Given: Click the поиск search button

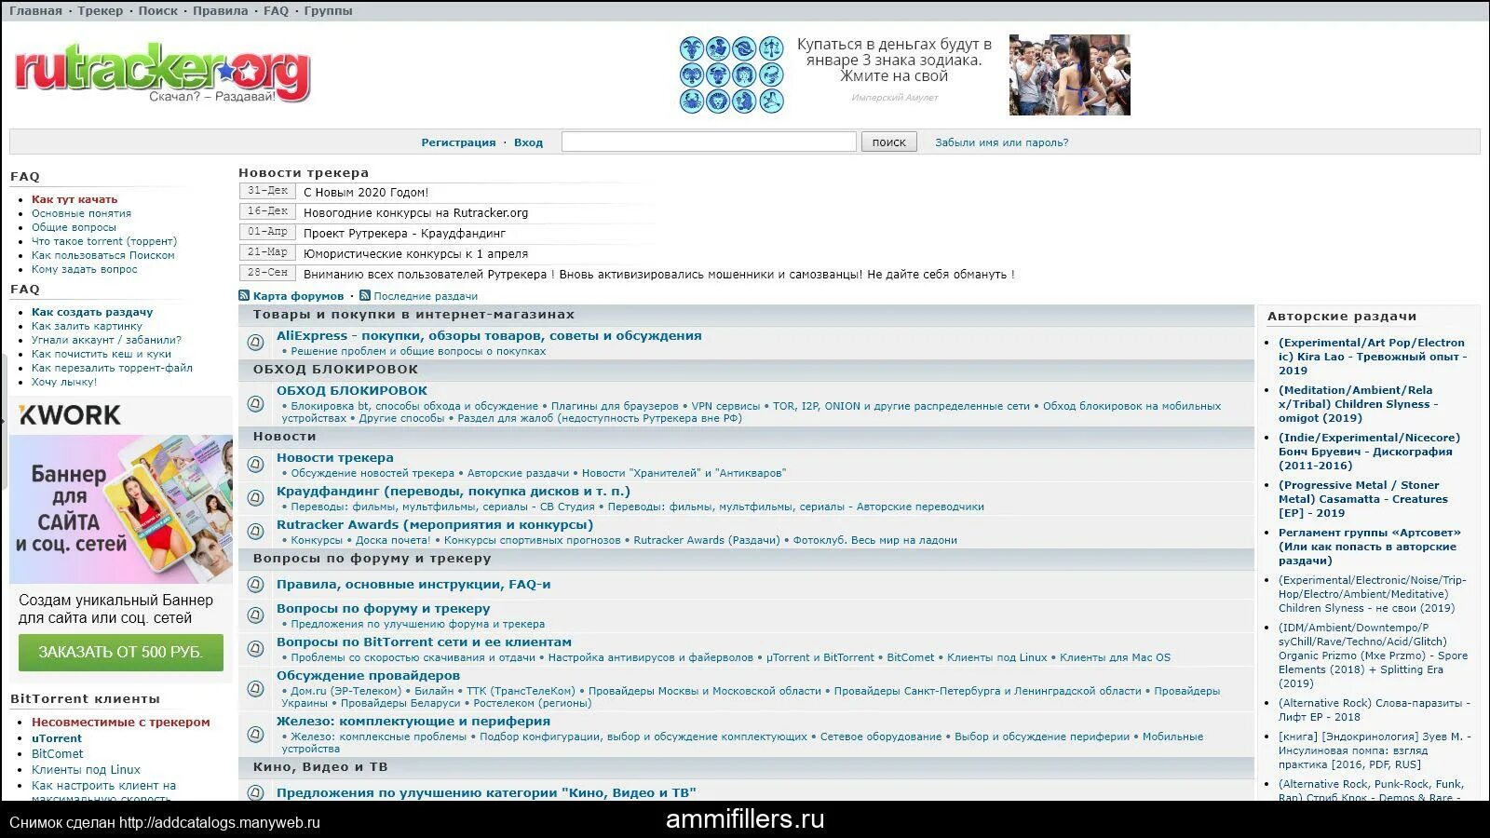Looking at the screenshot, I should [889, 142].
